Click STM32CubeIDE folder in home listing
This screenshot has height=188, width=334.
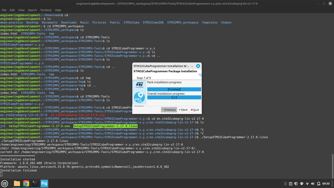coord(153,22)
